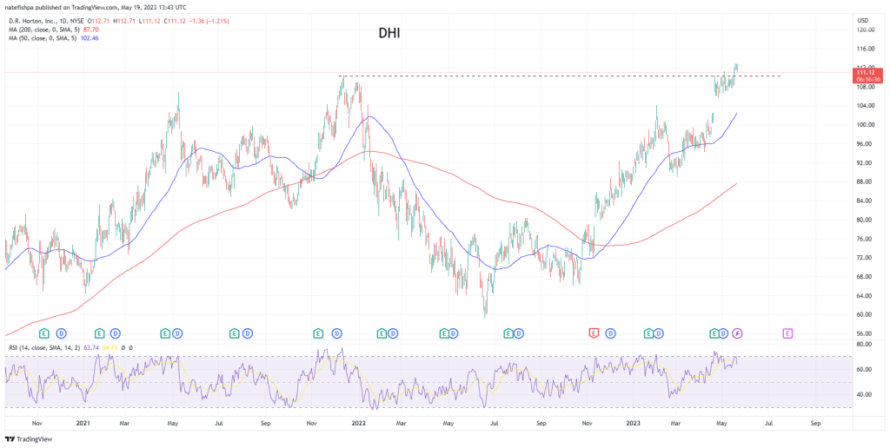Click the dividend D marker next to the lightning bolt
This screenshot has width=890, height=448.
coord(725,333)
